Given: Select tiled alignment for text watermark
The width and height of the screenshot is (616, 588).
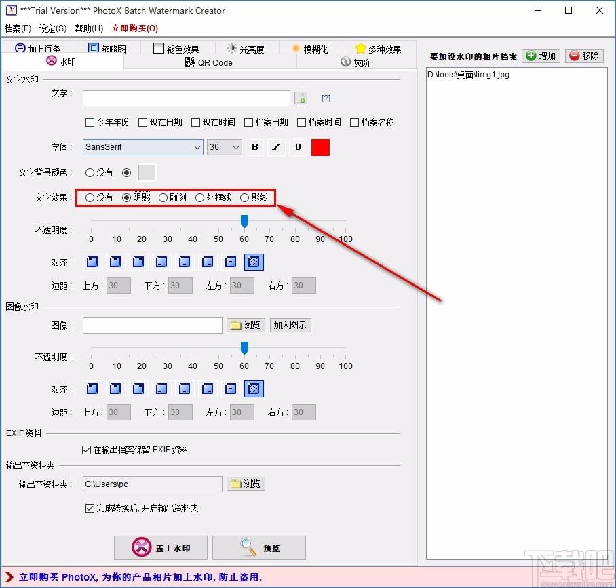Looking at the screenshot, I should tap(254, 262).
